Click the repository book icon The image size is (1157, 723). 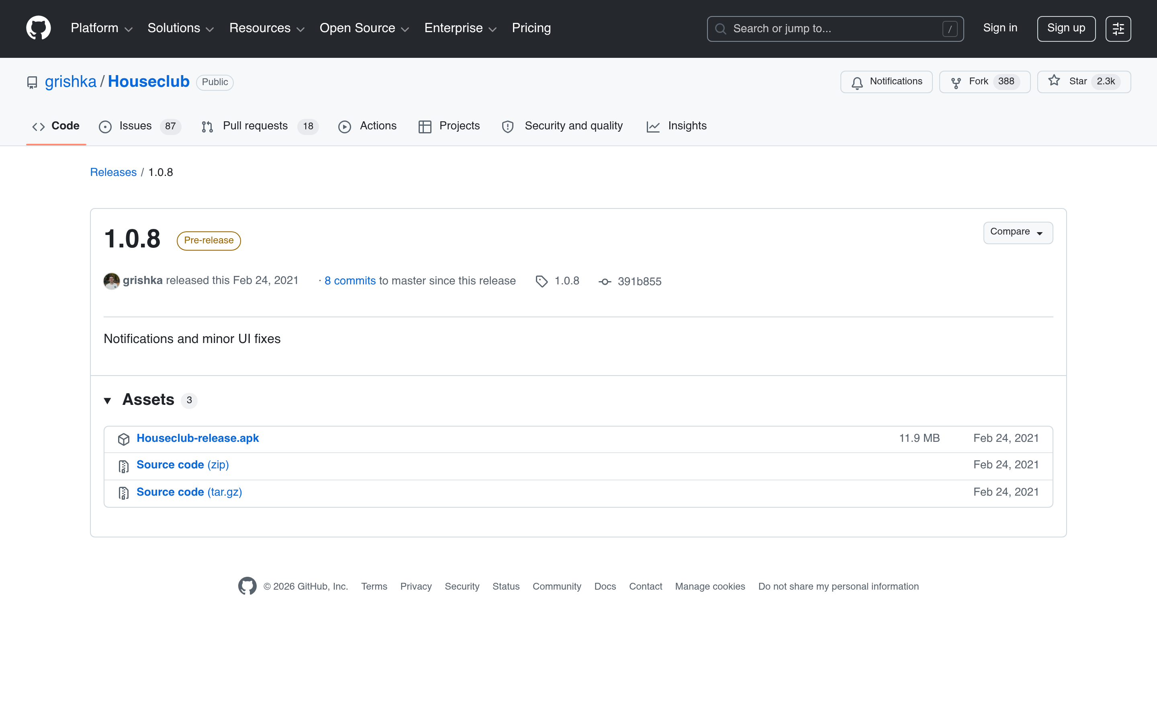coord(32,82)
